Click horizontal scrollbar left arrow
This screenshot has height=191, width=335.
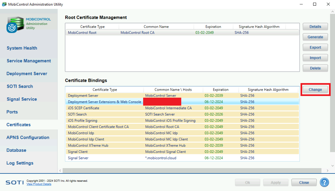[x=60, y=170]
